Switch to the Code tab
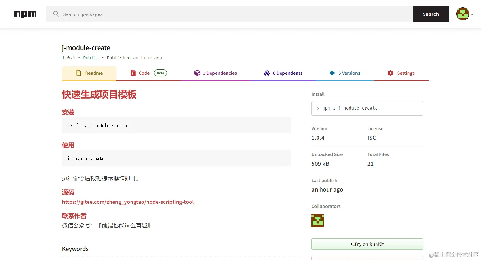This screenshot has height=260, width=481. (148, 73)
